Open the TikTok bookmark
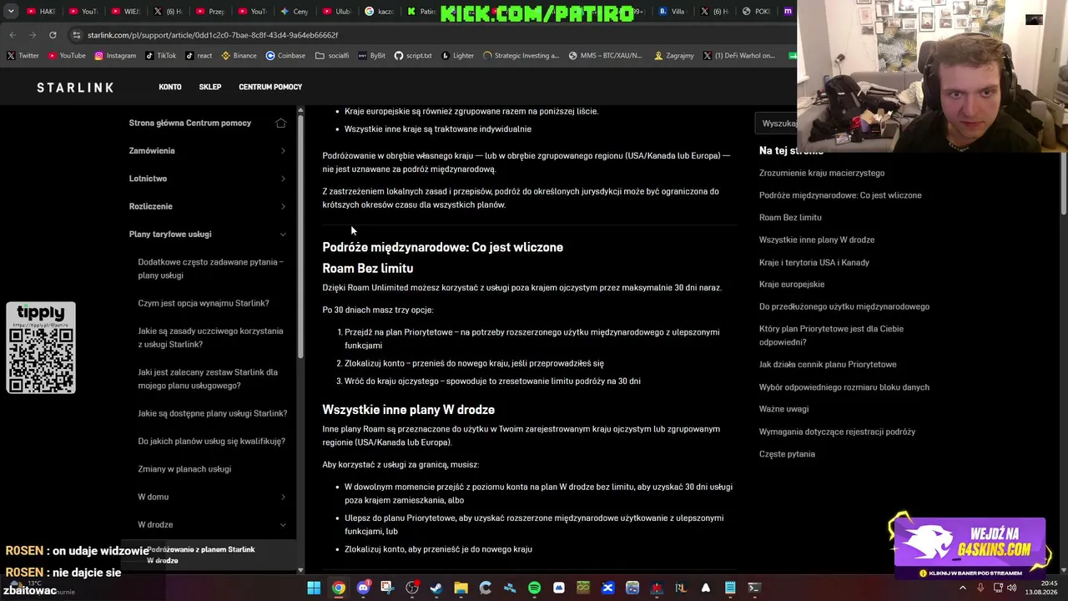This screenshot has height=601, width=1068. coord(161,56)
